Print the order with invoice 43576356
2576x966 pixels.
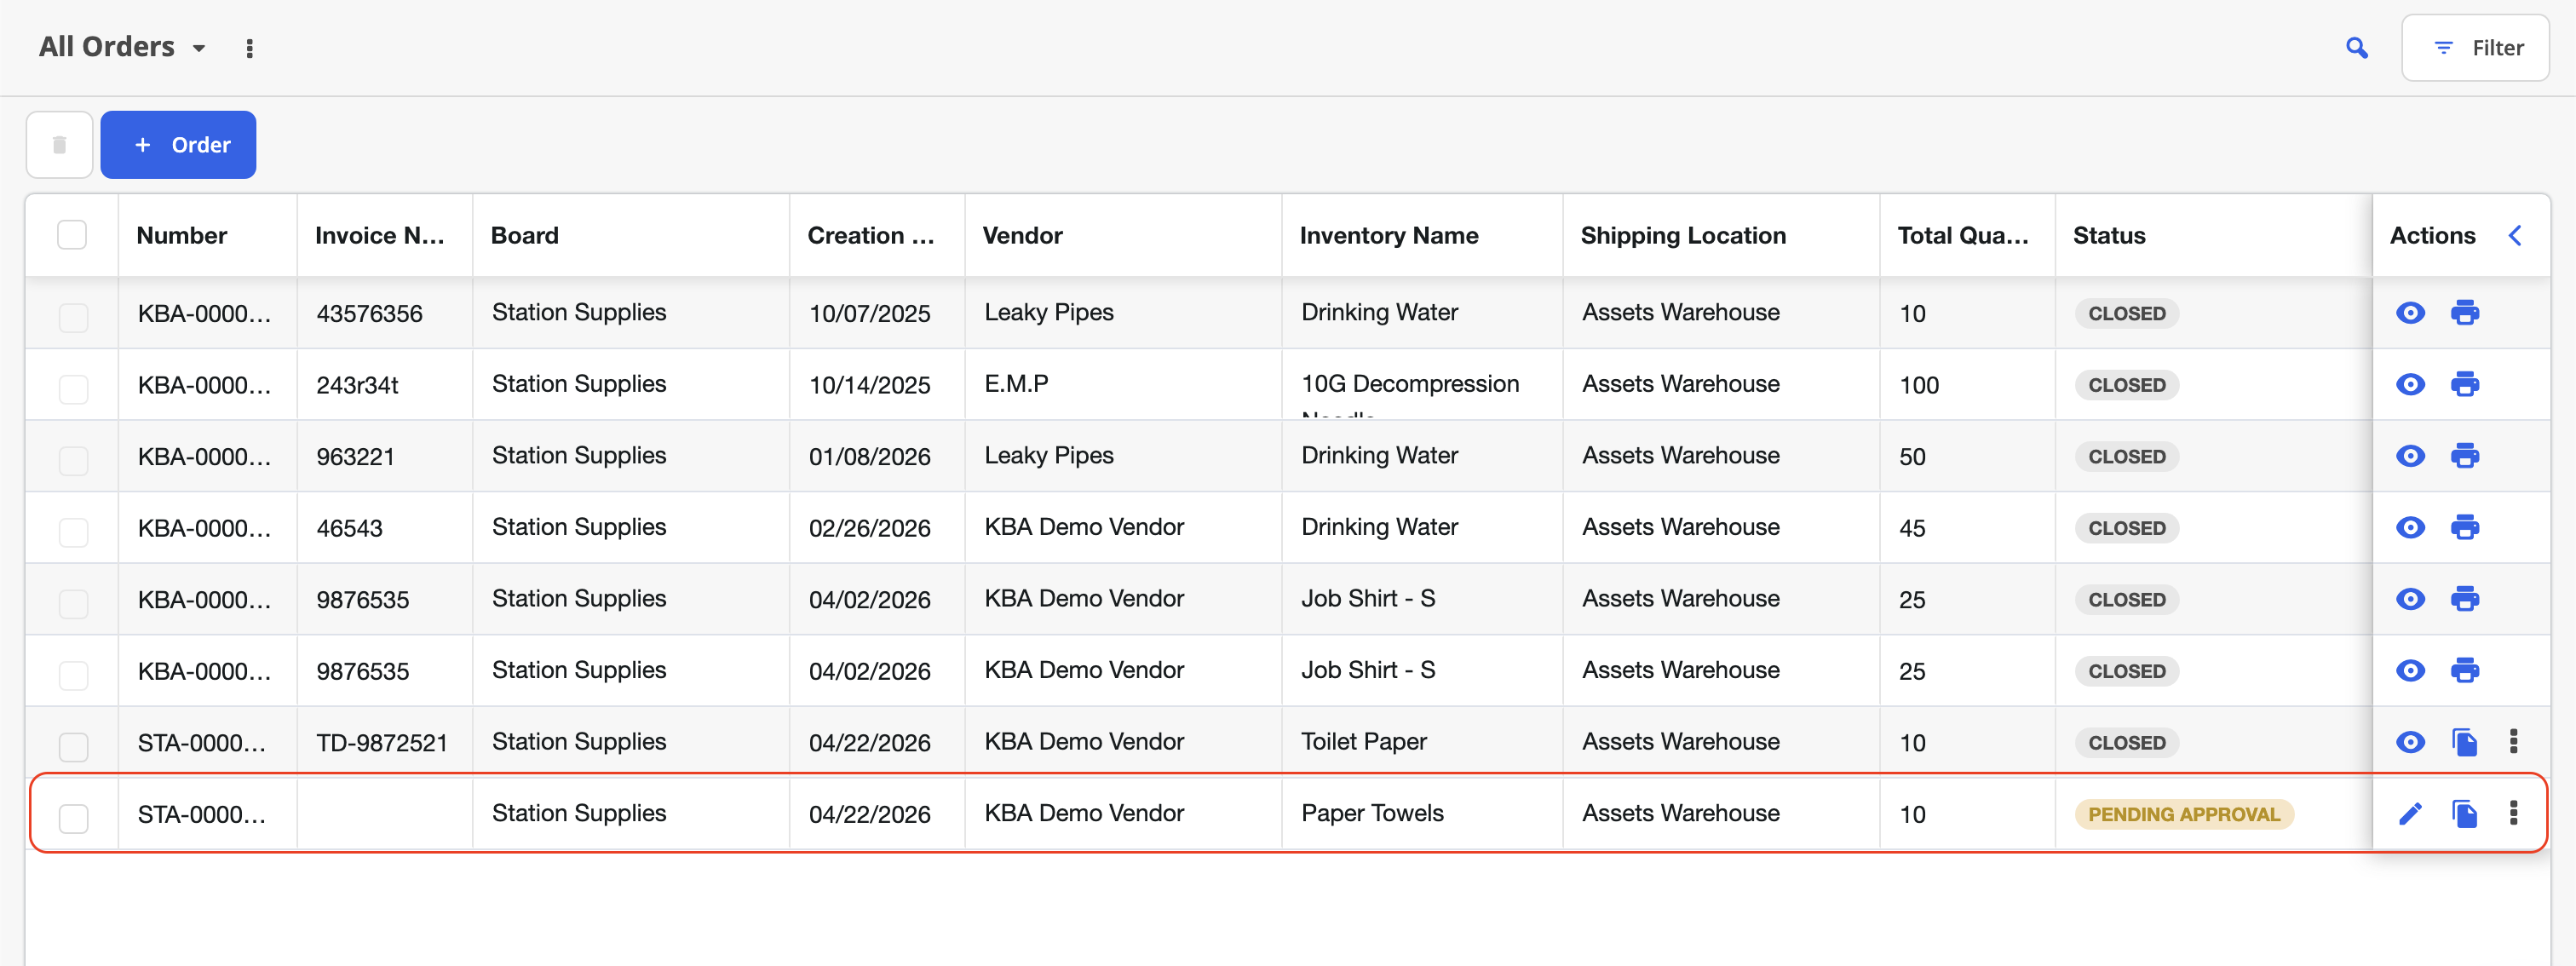(2464, 313)
